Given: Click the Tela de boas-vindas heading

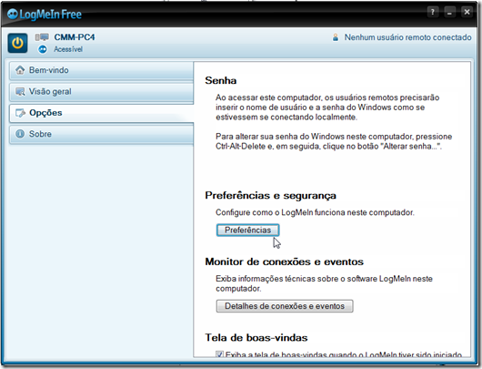Looking at the screenshot, I should click(x=256, y=338).
